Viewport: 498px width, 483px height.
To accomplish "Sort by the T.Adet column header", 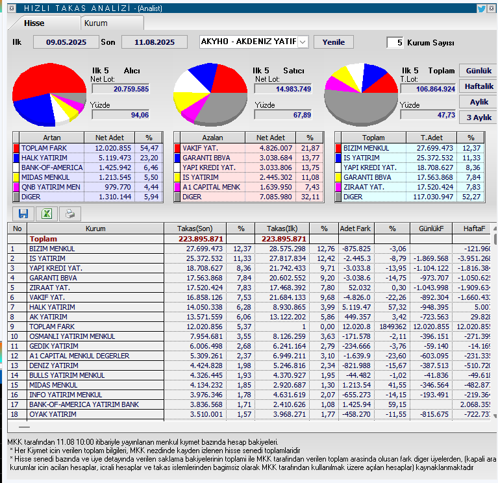I will (432, 138).
